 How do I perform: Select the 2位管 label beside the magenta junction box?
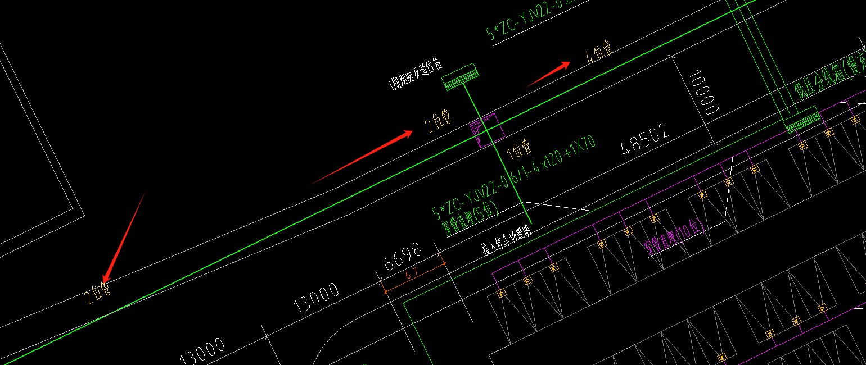click(439, 121)
